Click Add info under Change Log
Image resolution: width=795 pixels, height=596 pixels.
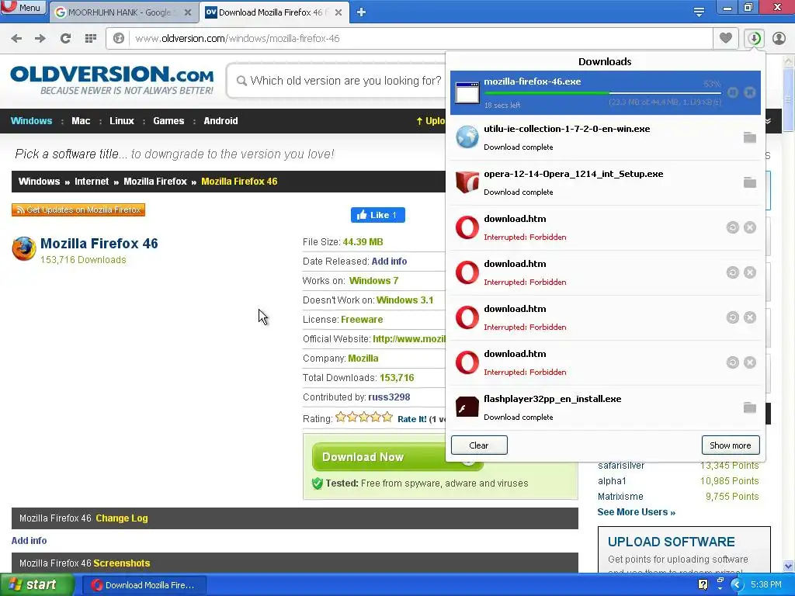pos(29,541)
